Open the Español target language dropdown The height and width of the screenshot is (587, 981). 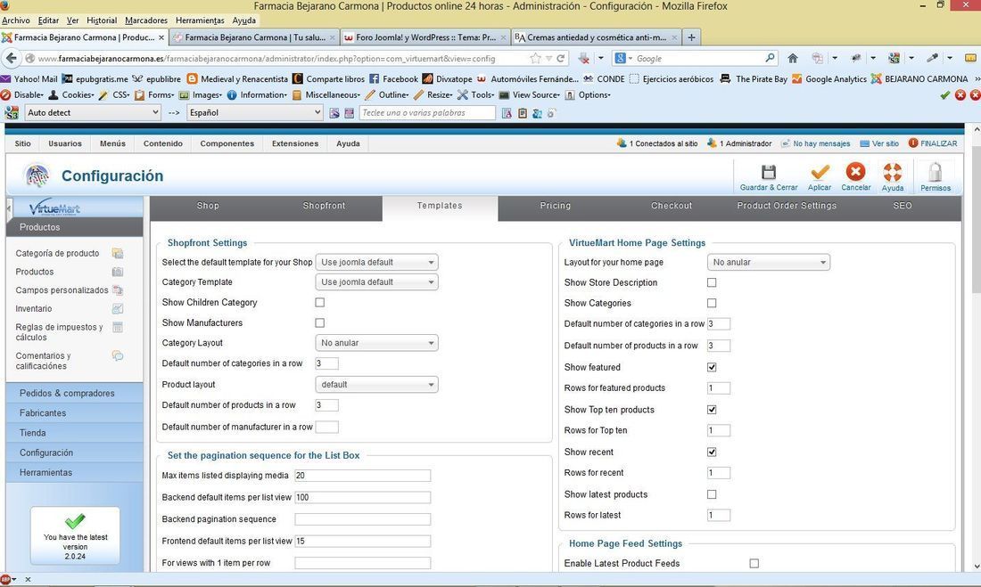click(255, 112)
